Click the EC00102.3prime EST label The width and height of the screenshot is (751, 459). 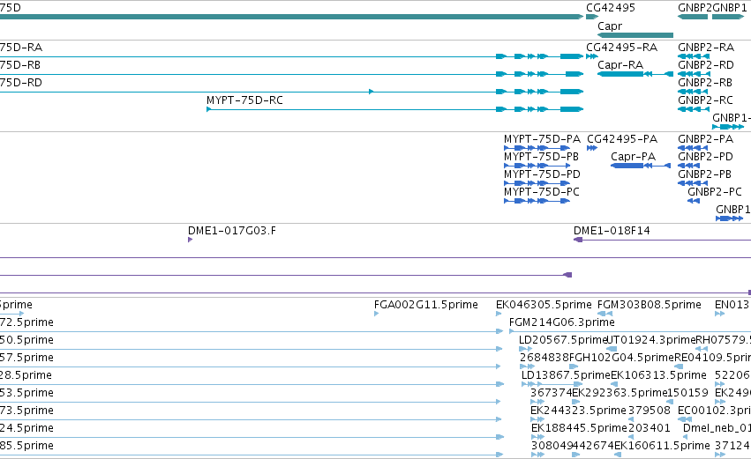pyautogui.click(x=714, y=411)
